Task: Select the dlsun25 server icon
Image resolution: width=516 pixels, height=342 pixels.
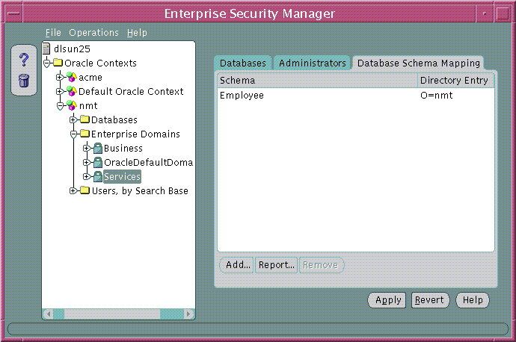Action: pos(46,49)
